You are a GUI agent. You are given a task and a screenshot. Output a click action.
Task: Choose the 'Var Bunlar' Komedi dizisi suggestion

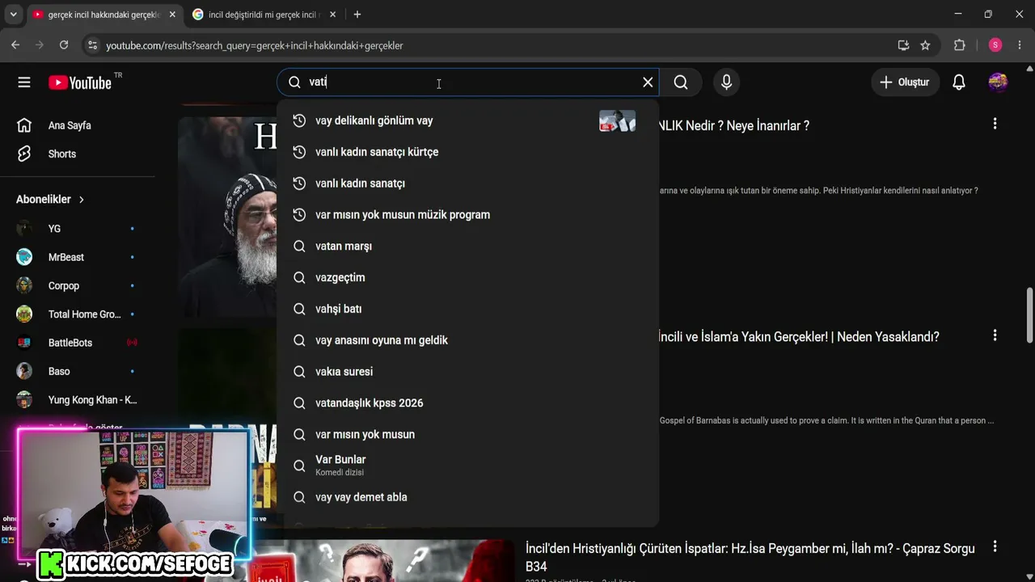[467, 466]
